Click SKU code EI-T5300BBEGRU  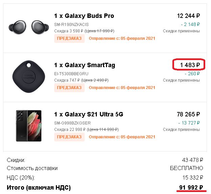point(71,74)
